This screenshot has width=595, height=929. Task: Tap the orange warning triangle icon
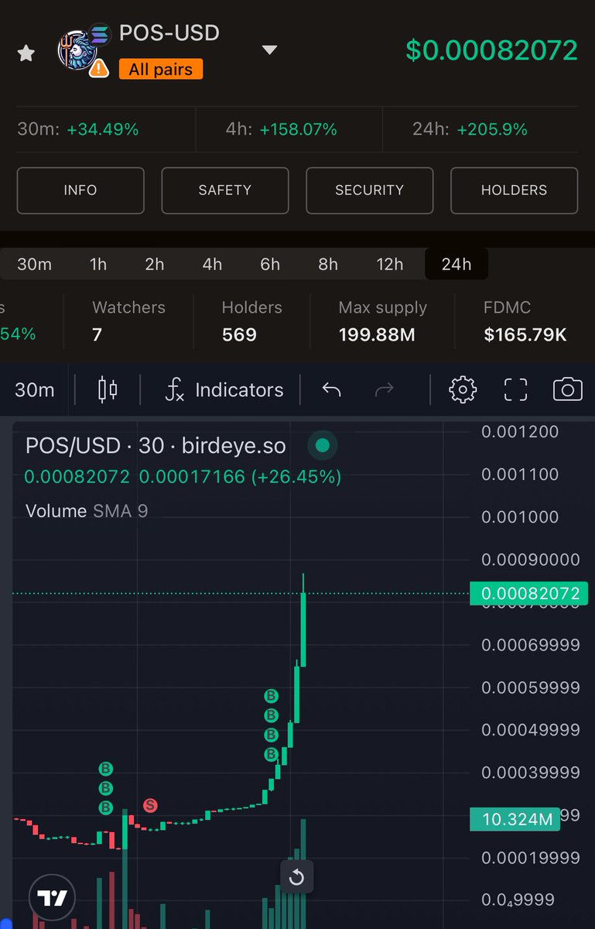click(99, 68)
